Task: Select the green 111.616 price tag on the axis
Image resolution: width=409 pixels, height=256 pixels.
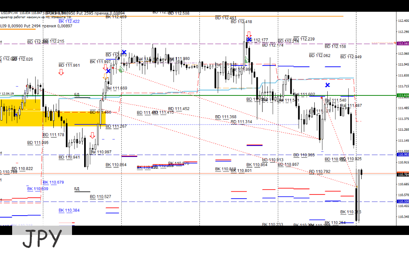Action: click(x=403, y=95)
